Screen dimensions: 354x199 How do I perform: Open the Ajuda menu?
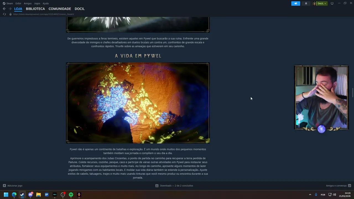pos(46,3)
